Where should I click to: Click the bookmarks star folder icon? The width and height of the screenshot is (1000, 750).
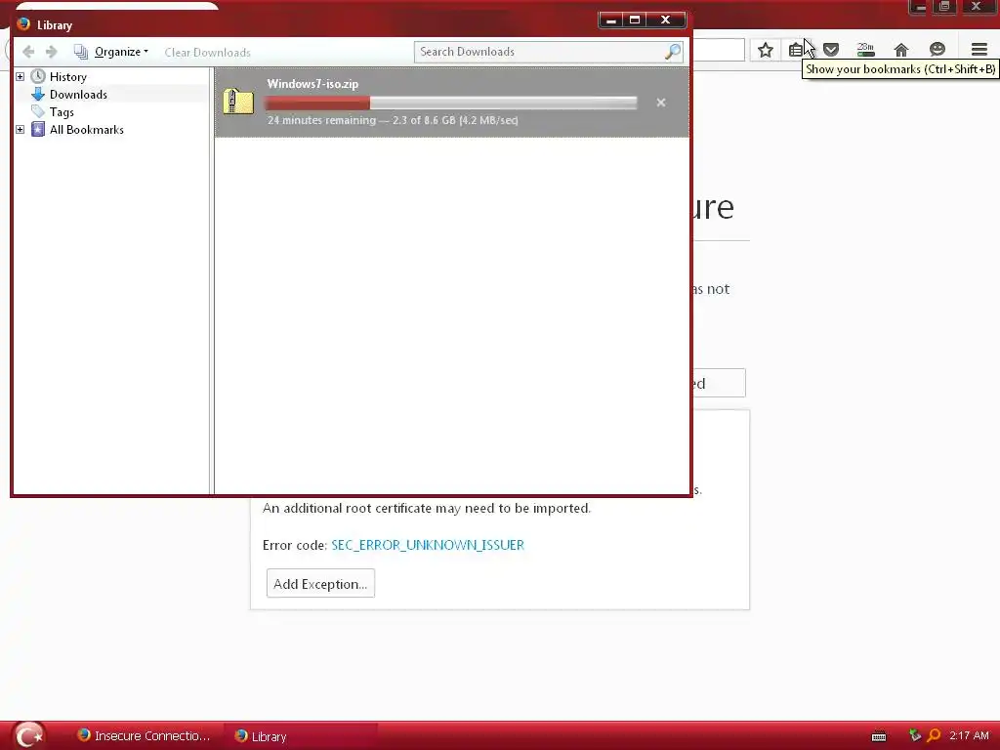[38, 130]
